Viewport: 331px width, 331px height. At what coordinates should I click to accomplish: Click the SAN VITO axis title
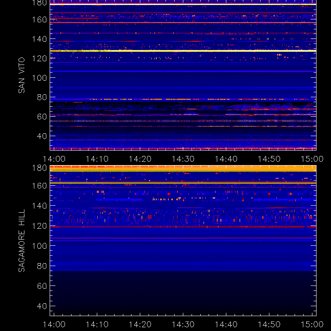point(22,75)
